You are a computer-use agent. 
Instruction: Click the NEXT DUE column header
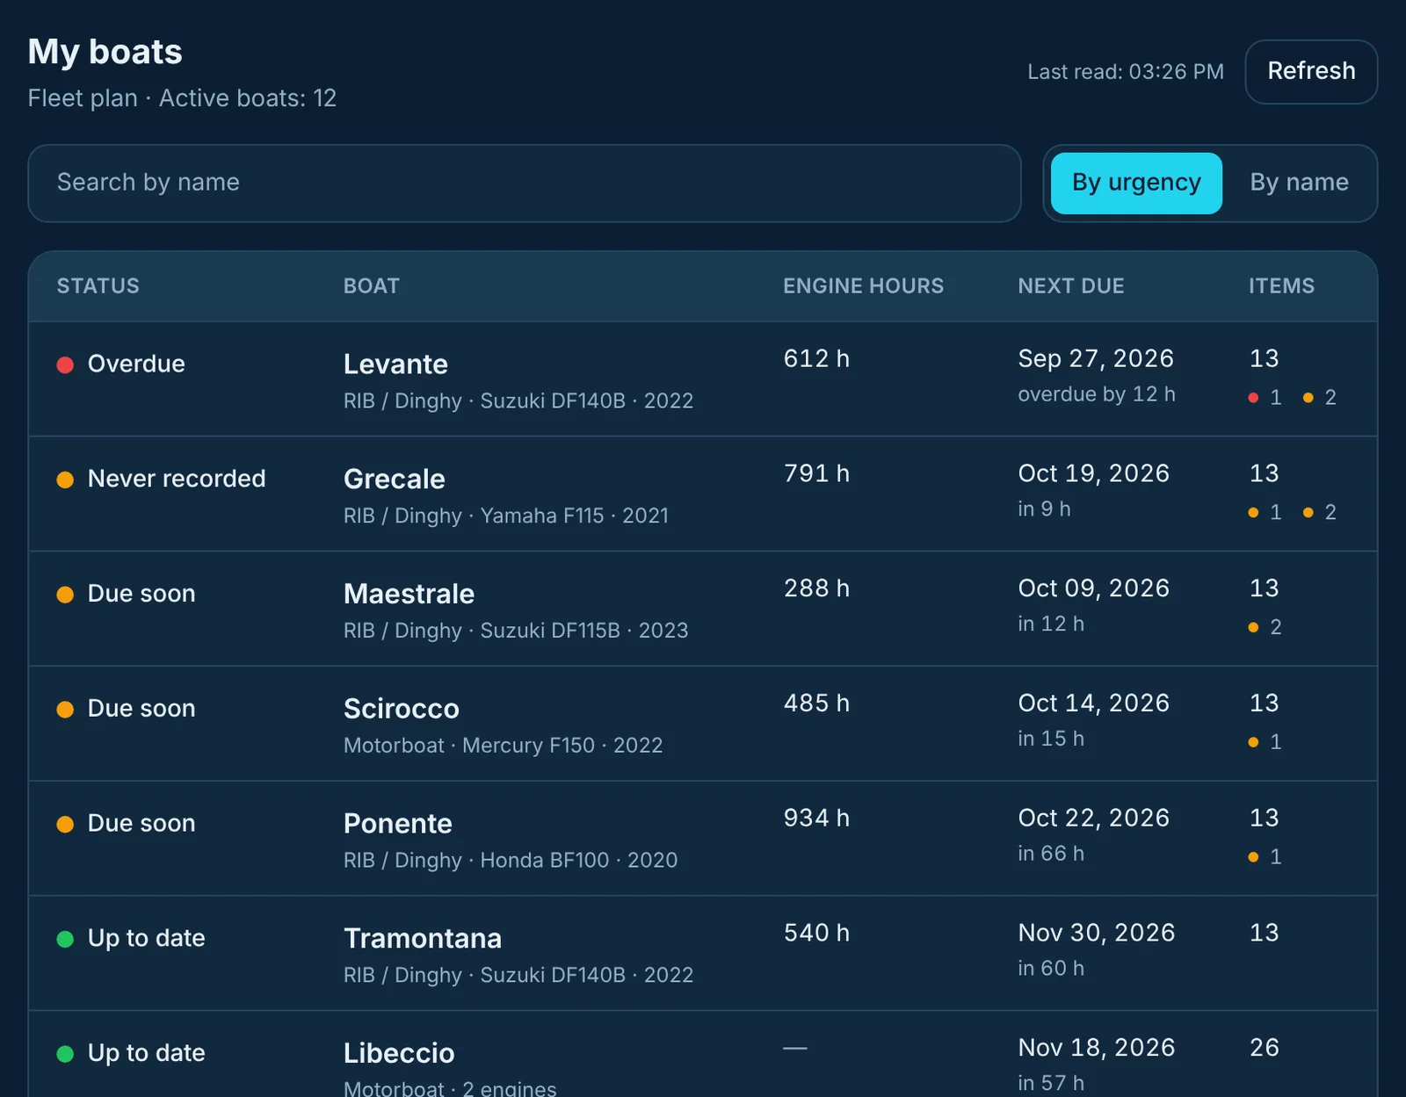(x=1071, y=286)
